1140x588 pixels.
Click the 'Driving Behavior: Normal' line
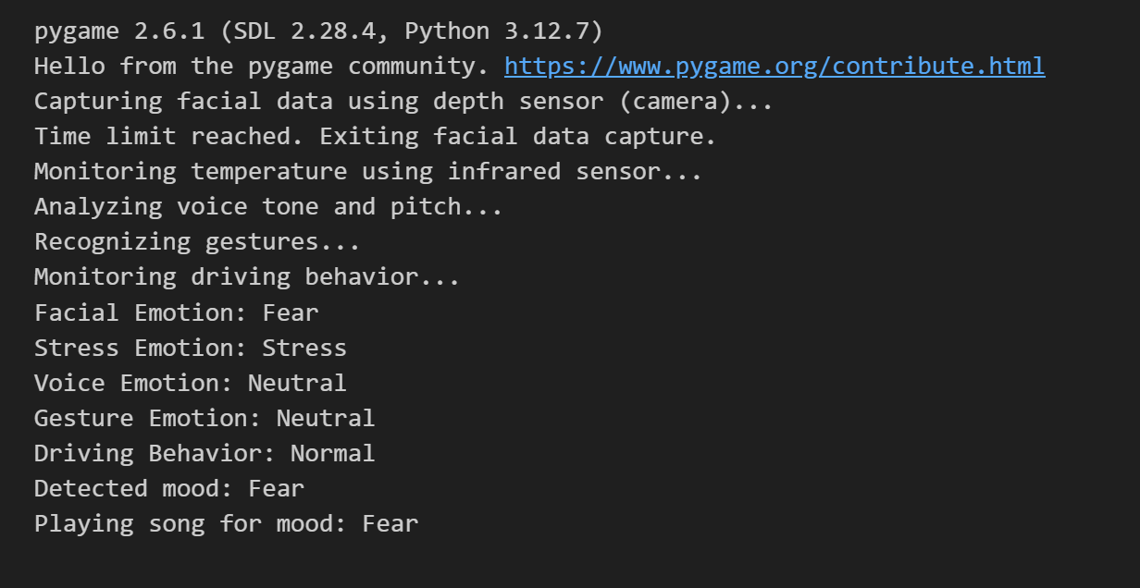click(x=204, y=453)
